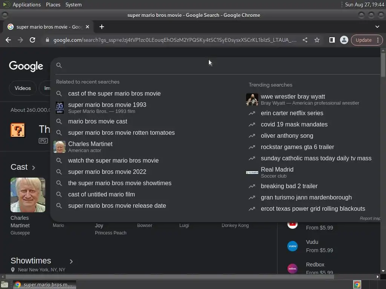Viewport: 386px width, 289px height.
Task: Select trending search breaking bad 2 trailer
Action: [289, 186]
